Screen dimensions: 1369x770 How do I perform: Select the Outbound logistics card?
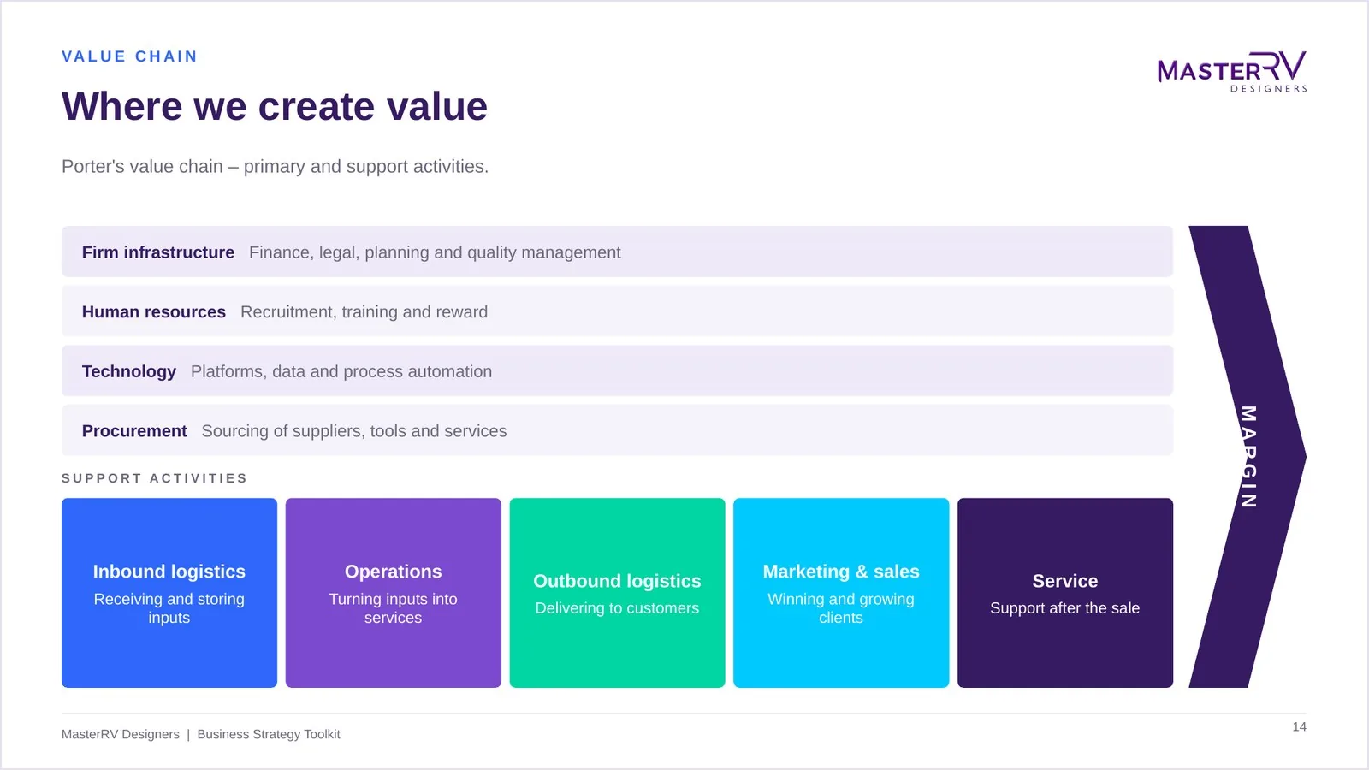pos(617,593)
